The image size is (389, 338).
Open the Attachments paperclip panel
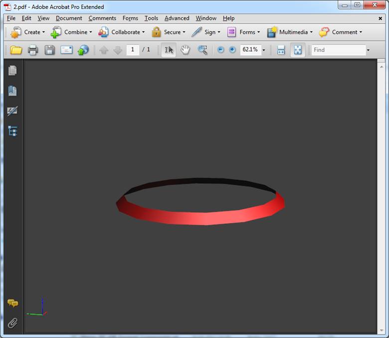(12, 323)
